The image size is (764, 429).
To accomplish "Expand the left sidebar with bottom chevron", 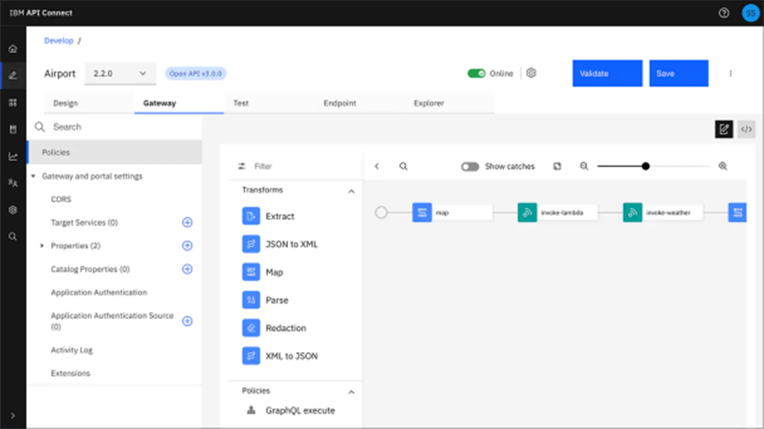I will pyautogui.click(x=14, y=415).
